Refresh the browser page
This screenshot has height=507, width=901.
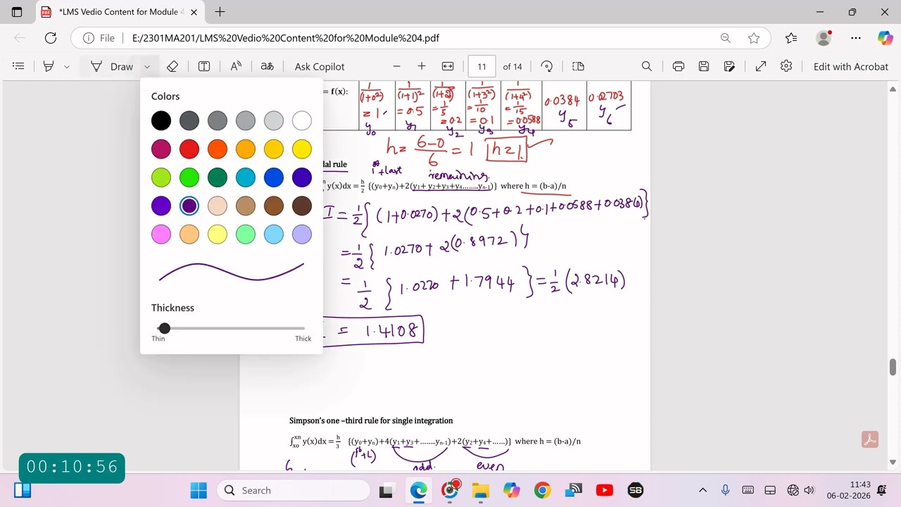51,38
